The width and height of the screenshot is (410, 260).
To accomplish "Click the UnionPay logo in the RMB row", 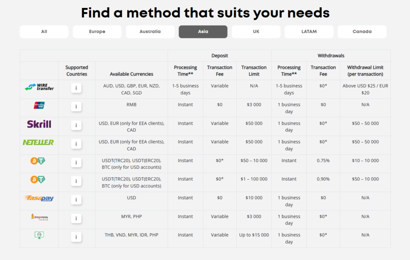I will (39, 105).
